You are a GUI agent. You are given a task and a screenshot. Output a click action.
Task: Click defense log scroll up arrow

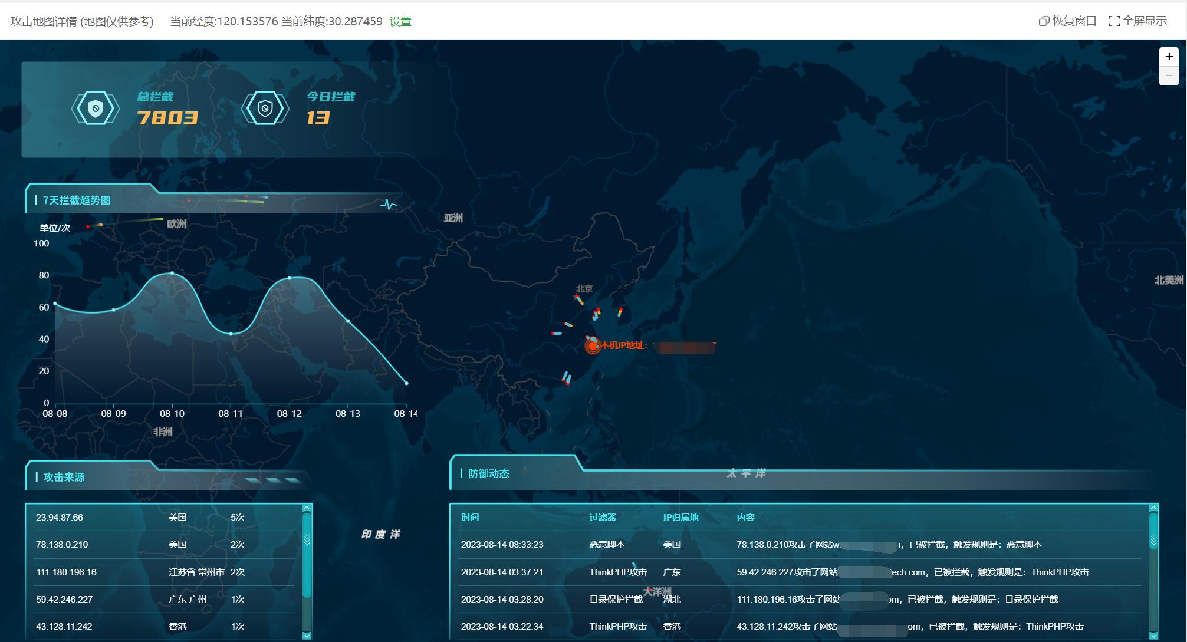coord(1153,508)
